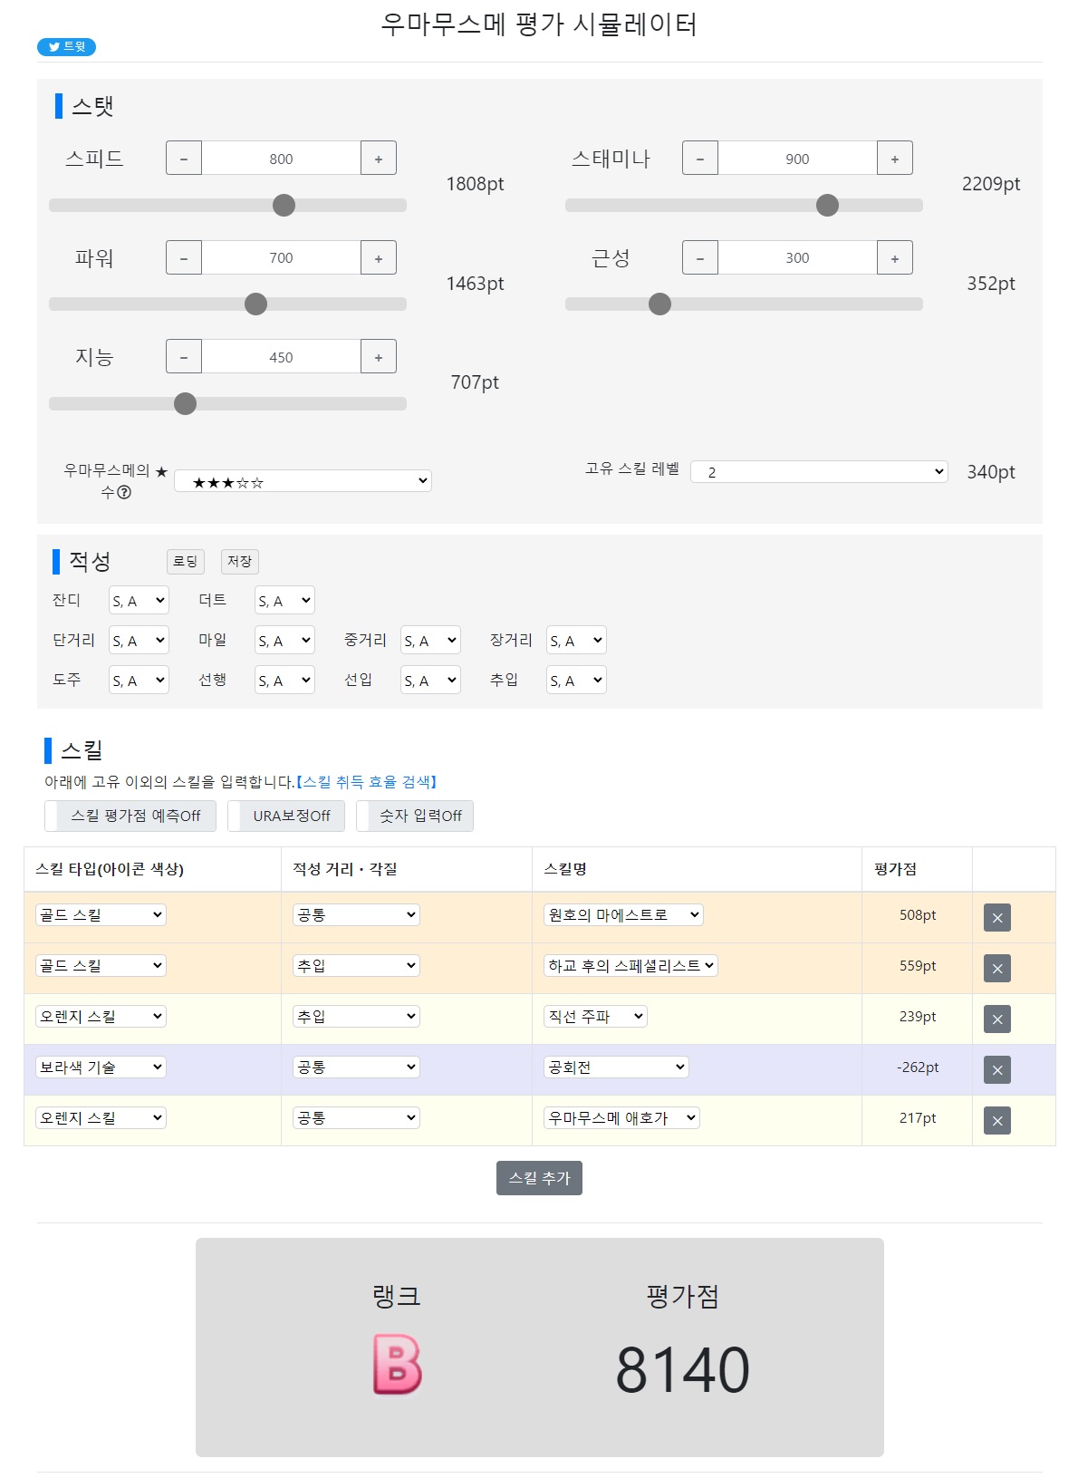Open the star count dropdown

[303, 481]
